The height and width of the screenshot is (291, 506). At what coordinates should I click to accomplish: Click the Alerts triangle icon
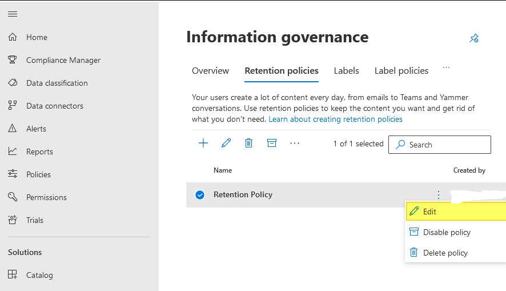click(x=13, y=128)
